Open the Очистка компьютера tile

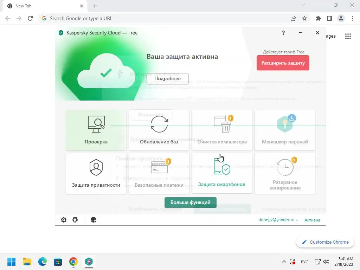point(222,130)
